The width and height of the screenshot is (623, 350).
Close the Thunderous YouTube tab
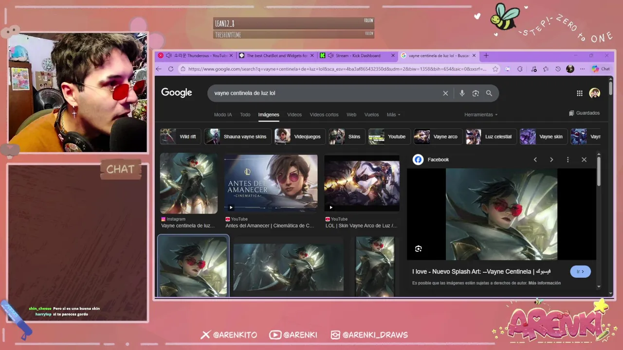231,55
